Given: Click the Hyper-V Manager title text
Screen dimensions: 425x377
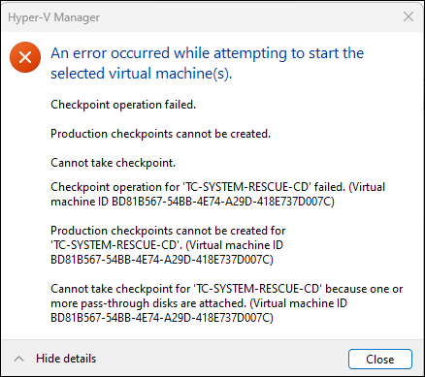Looking at the screenshot, I should (53, 17).
